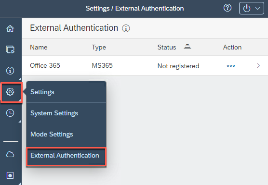Click the Office 365 row name
Screen dimensions: 268x185
[x=45, y=65]
